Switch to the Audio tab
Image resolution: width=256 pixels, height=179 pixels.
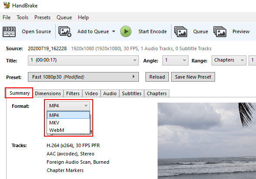[110, 93]
